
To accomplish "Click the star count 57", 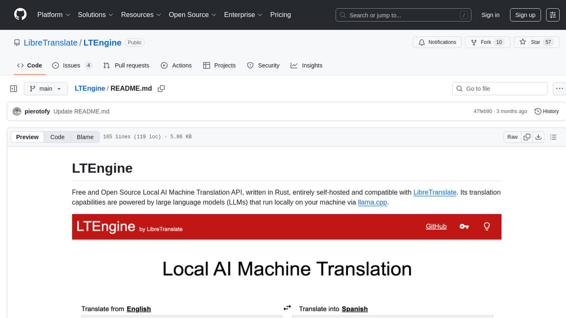I will (x=548, y=42).
